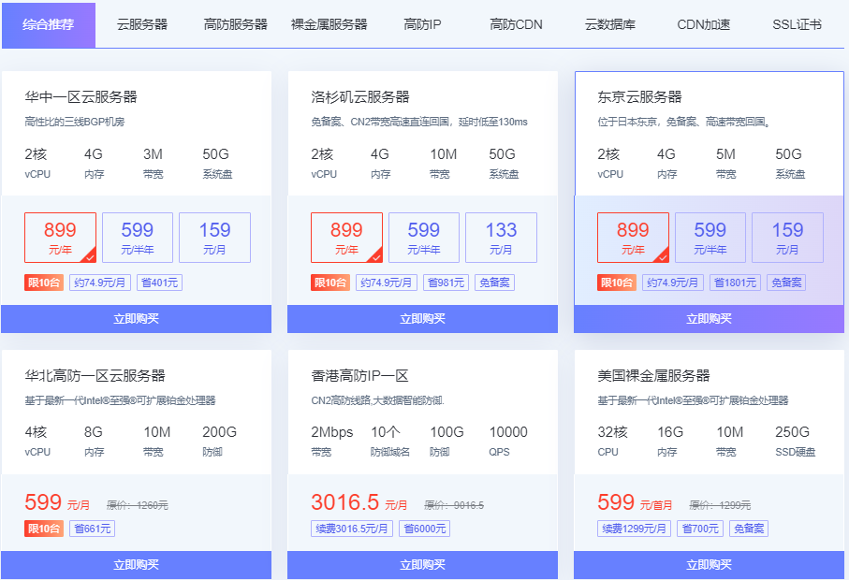Viewport: 849px width, 580px height.
Task: Select the 综合推荐 tab
Action: tap(48, 25)
